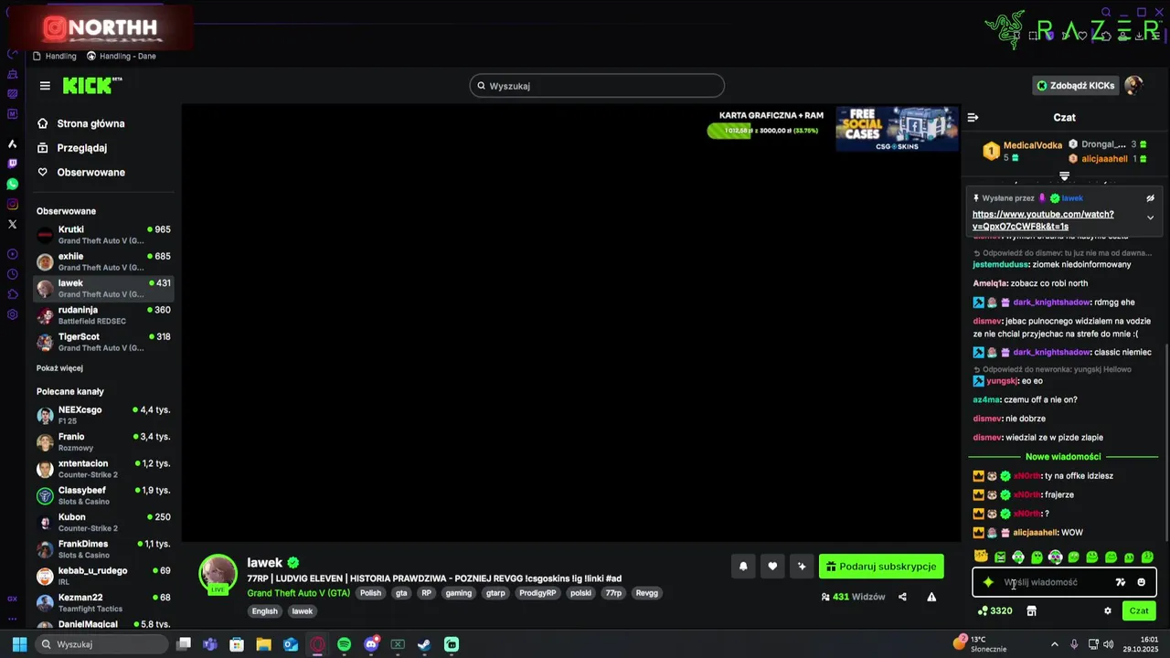Image resolution: width=1170 pixels, height=658 pixels.
Task: Open TigerScot's channel in followed list
Action: point(104,342)
